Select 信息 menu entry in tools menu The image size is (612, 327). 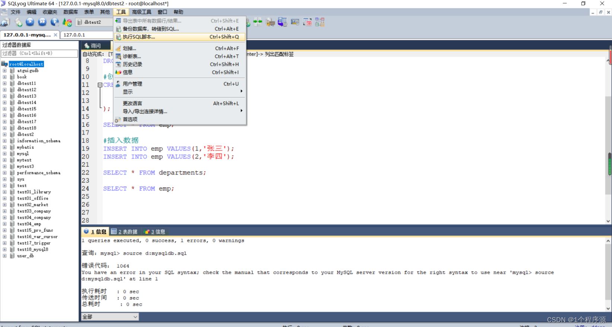click(x=180, y=72)
